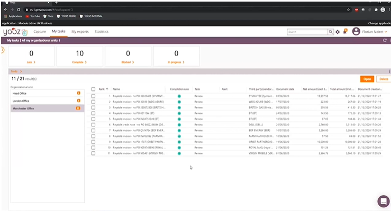Refresh the My tasks list
The width and height of the screenshot is (391, 211).
[385, 40]
